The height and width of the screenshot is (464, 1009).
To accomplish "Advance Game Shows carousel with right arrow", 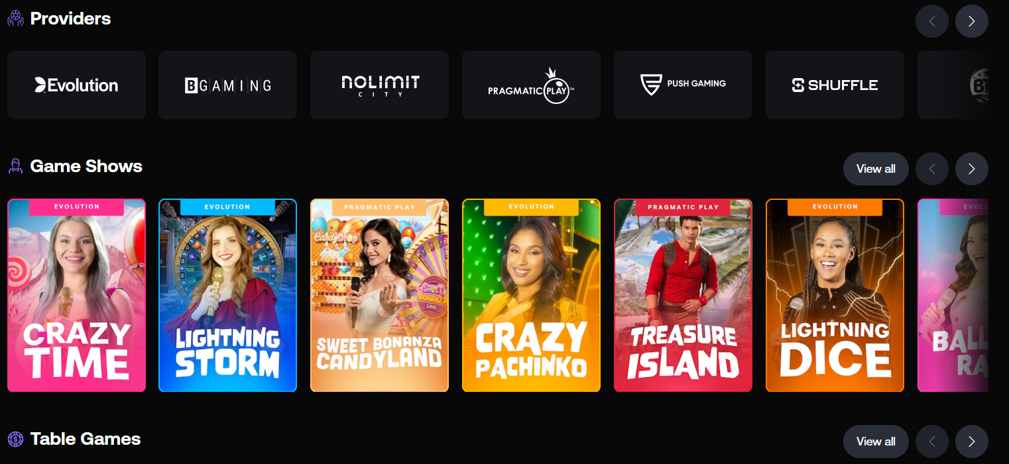I will (972, 169).
